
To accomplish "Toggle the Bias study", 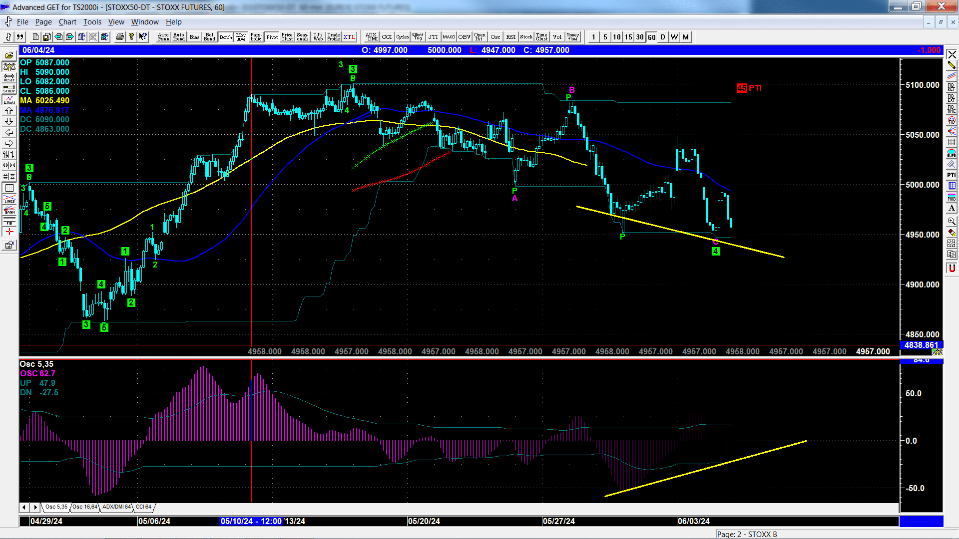I will pyautogui.click(x=194, y=37).
